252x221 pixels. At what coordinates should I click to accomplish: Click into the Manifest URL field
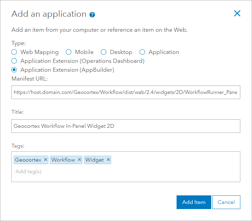pyautogui.click(x=125, y=92)
